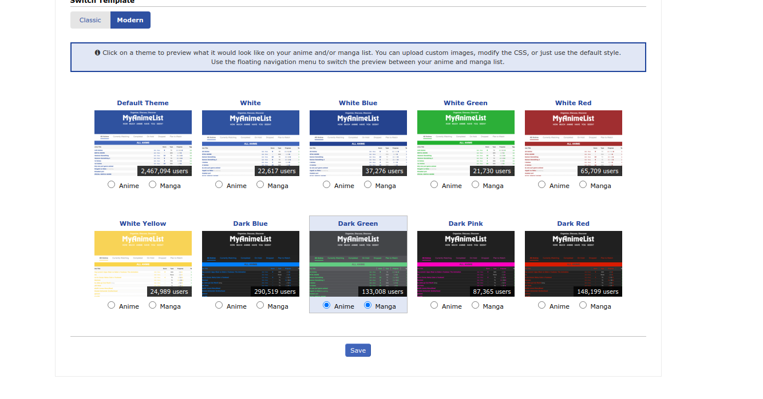763x399 pixels.
Task: Select Anime radio for Default Theme
Action: pos(111,185)
